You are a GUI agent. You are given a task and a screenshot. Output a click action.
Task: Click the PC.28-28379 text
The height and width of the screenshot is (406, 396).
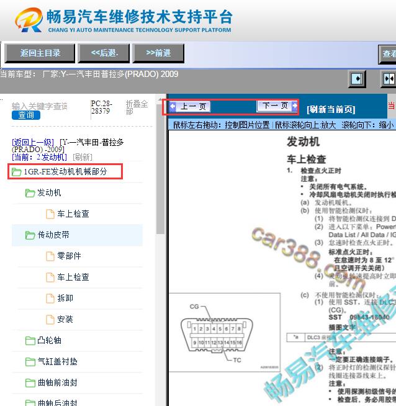point(101,107)
